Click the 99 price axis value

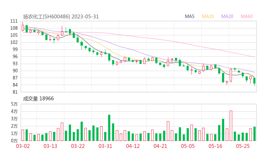[x=15, y=50]
